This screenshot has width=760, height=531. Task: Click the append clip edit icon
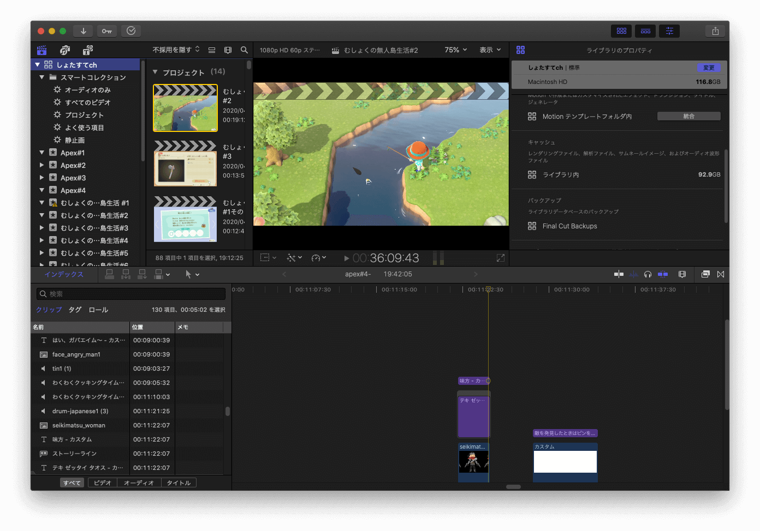pyautogui.click(x=142, y=274)
